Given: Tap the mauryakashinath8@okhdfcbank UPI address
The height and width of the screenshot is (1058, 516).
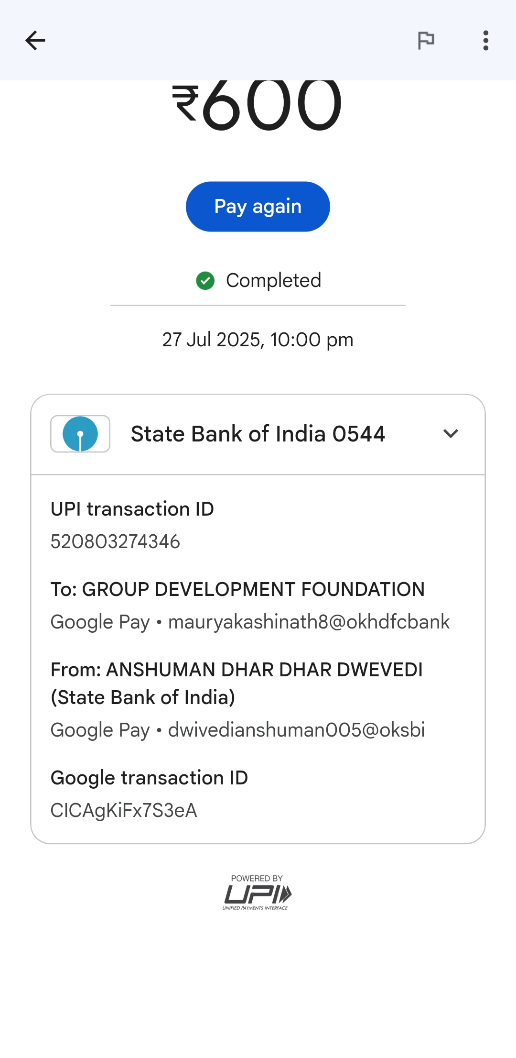Looking at the screenshot, I should coord(309,622).
